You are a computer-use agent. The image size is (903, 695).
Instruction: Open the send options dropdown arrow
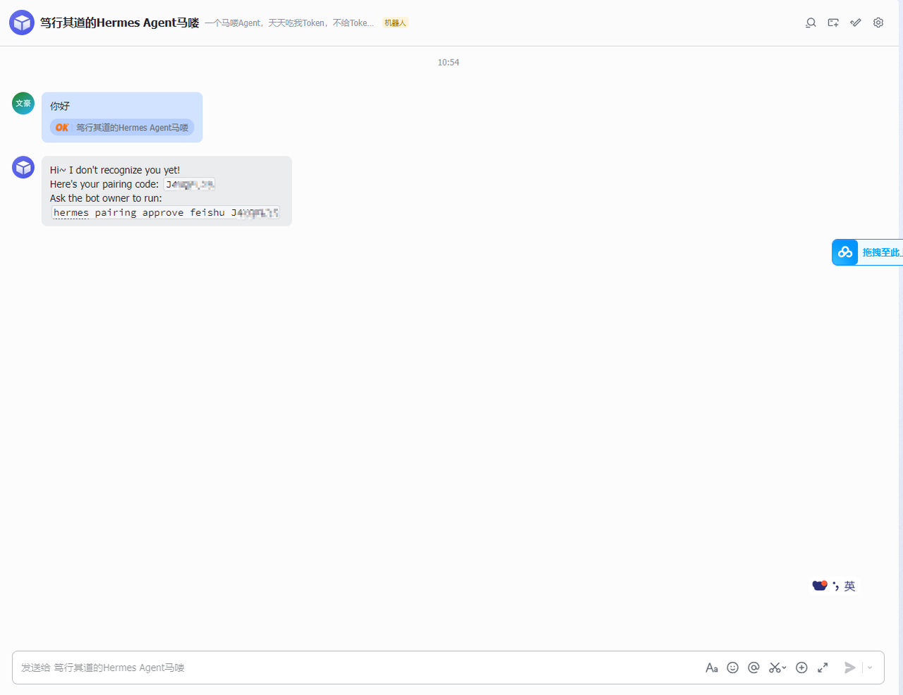(x=870, y=668)
